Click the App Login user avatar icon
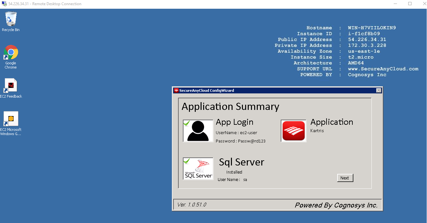The width and height of the screenshot is (427, 223). pyautogui.click(x=198, y=131)
